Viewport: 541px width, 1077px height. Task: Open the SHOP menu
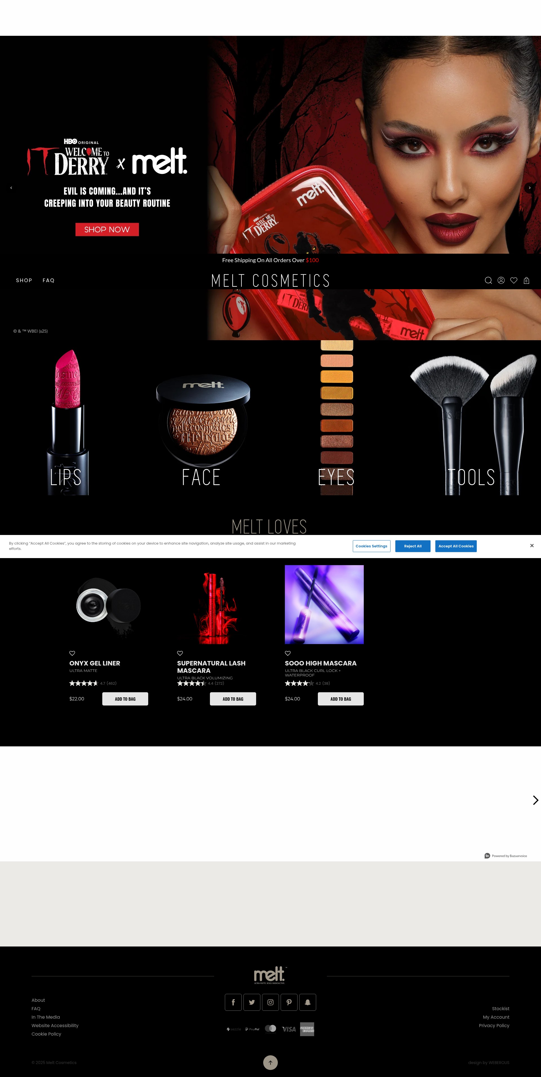tap(24, 280)
